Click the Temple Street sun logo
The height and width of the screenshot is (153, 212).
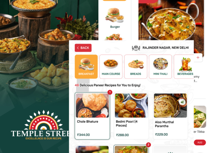point(44,120)
